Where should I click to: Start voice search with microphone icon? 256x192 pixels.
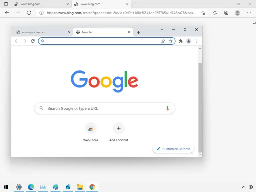167,108
